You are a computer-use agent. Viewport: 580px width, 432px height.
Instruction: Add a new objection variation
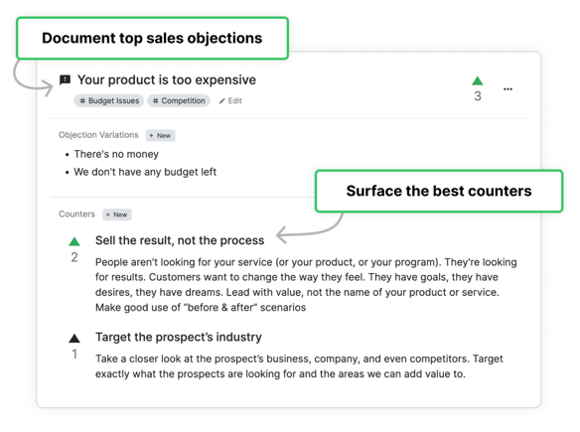pos(160,136)
